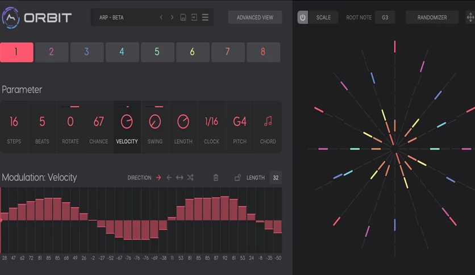
Task: Select the Chance 67 parameter
Action: point(98,127)
